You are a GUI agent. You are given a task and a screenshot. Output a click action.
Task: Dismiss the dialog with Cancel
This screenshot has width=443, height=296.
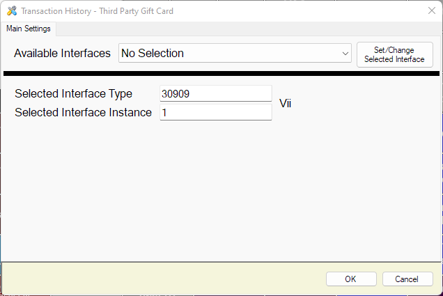tap(407, 279)
